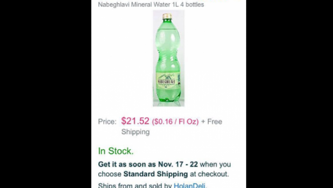Click the black area right of the page

coord(290,94)
